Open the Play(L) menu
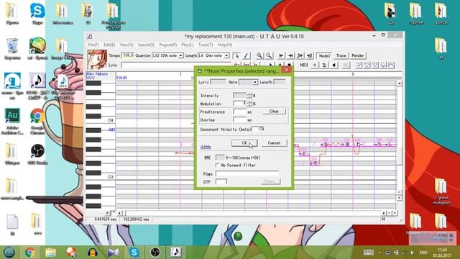The width and height of the screenshot is (460, 259). [x=187, y=45]
